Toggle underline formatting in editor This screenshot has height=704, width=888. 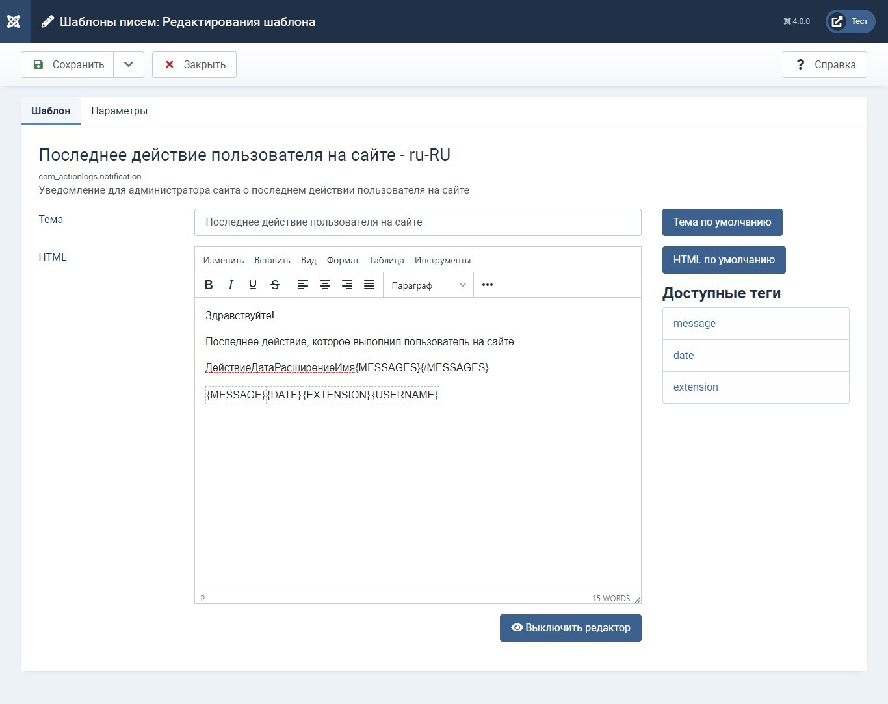(253, 285)
